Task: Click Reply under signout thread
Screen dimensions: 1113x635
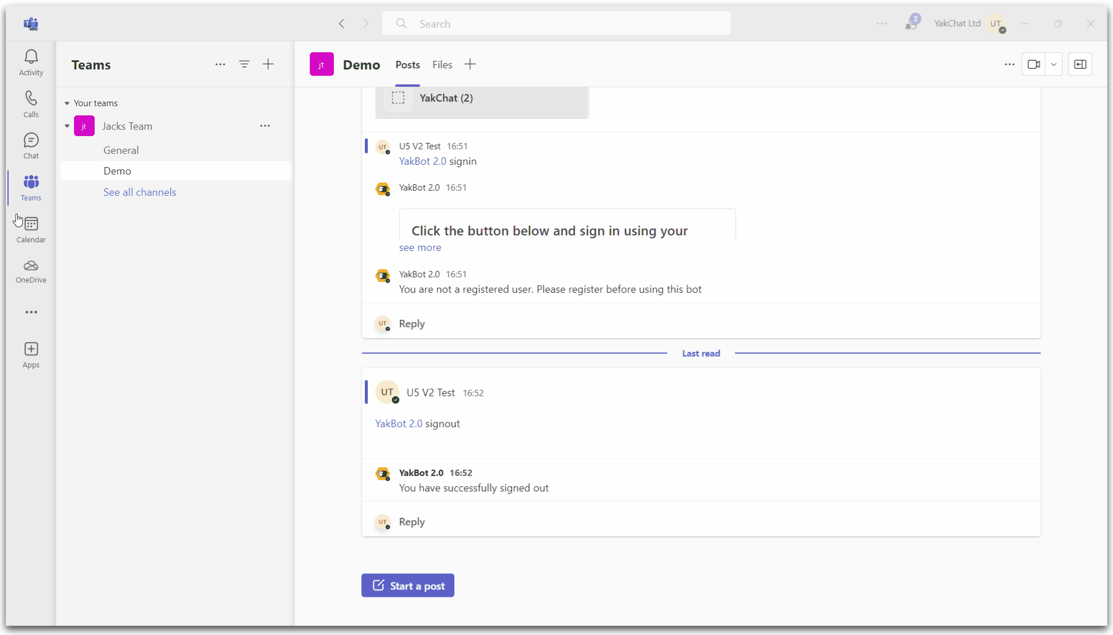Action: [412, 521]
